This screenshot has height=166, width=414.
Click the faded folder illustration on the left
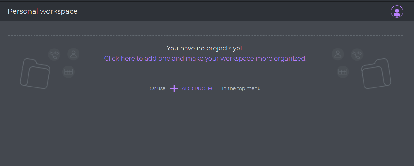pyautogui.click(x=35, y=74)
